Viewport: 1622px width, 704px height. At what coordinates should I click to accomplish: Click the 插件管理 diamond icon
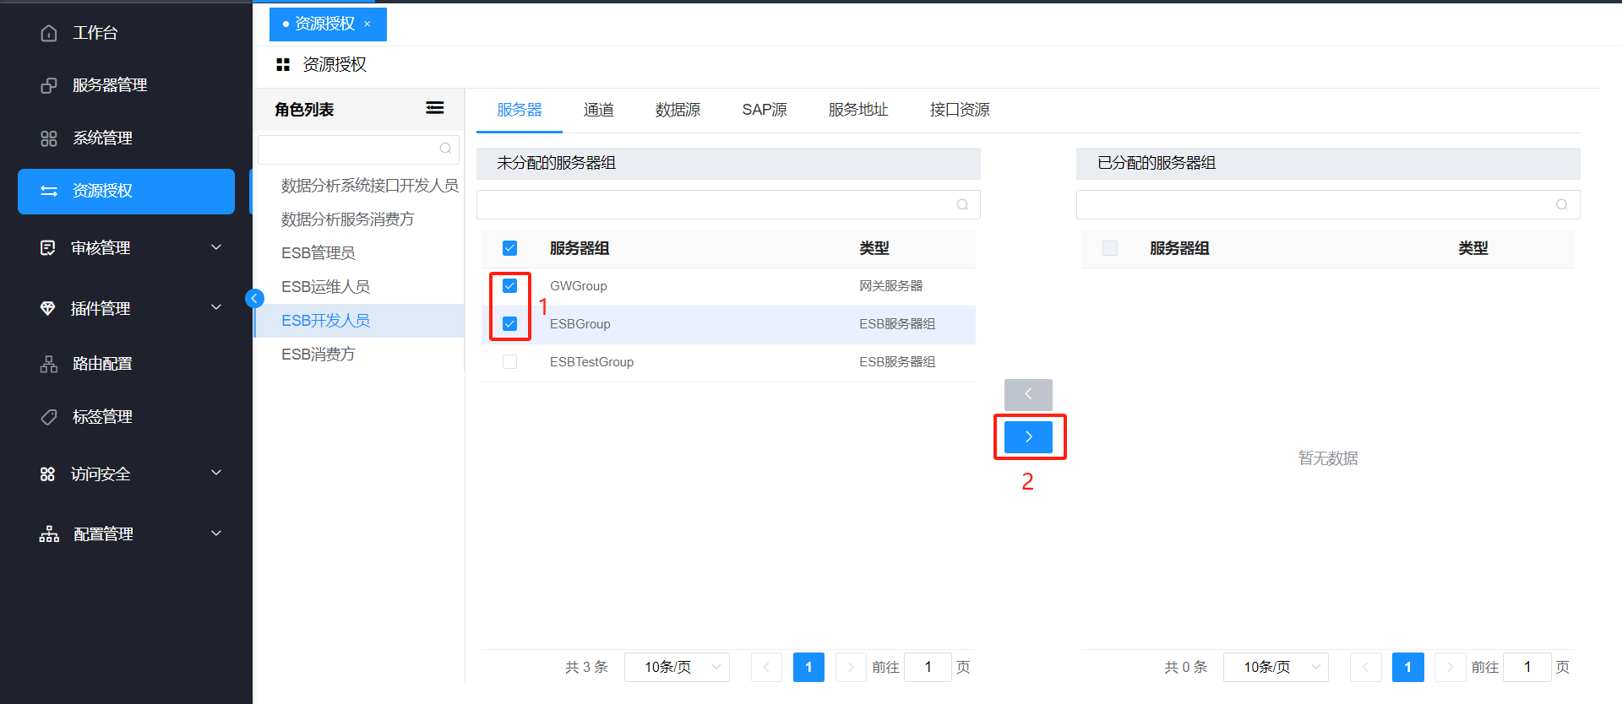47,308
